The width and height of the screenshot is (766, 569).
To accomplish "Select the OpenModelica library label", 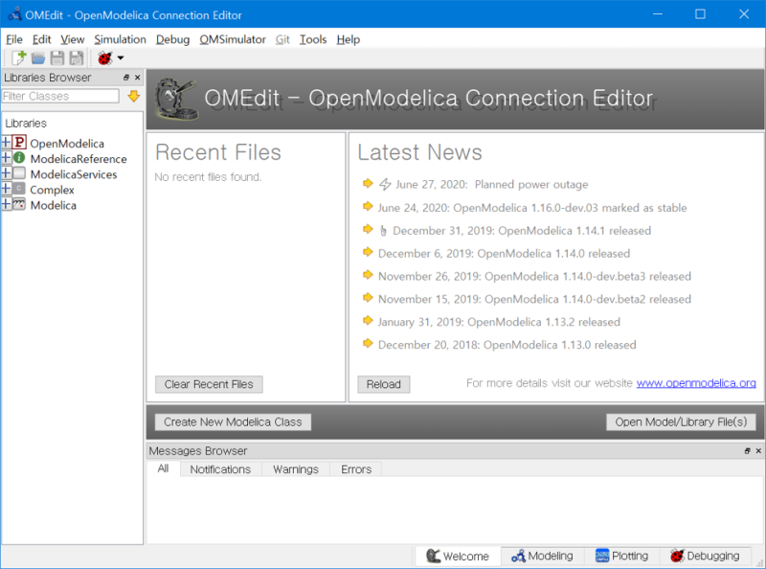I will click(67, 144).
